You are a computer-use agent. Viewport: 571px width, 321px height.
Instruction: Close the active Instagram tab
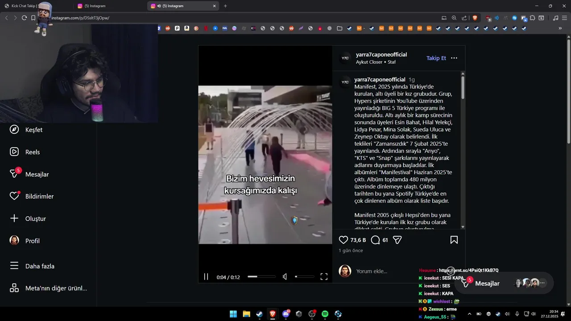pos(214,6)
